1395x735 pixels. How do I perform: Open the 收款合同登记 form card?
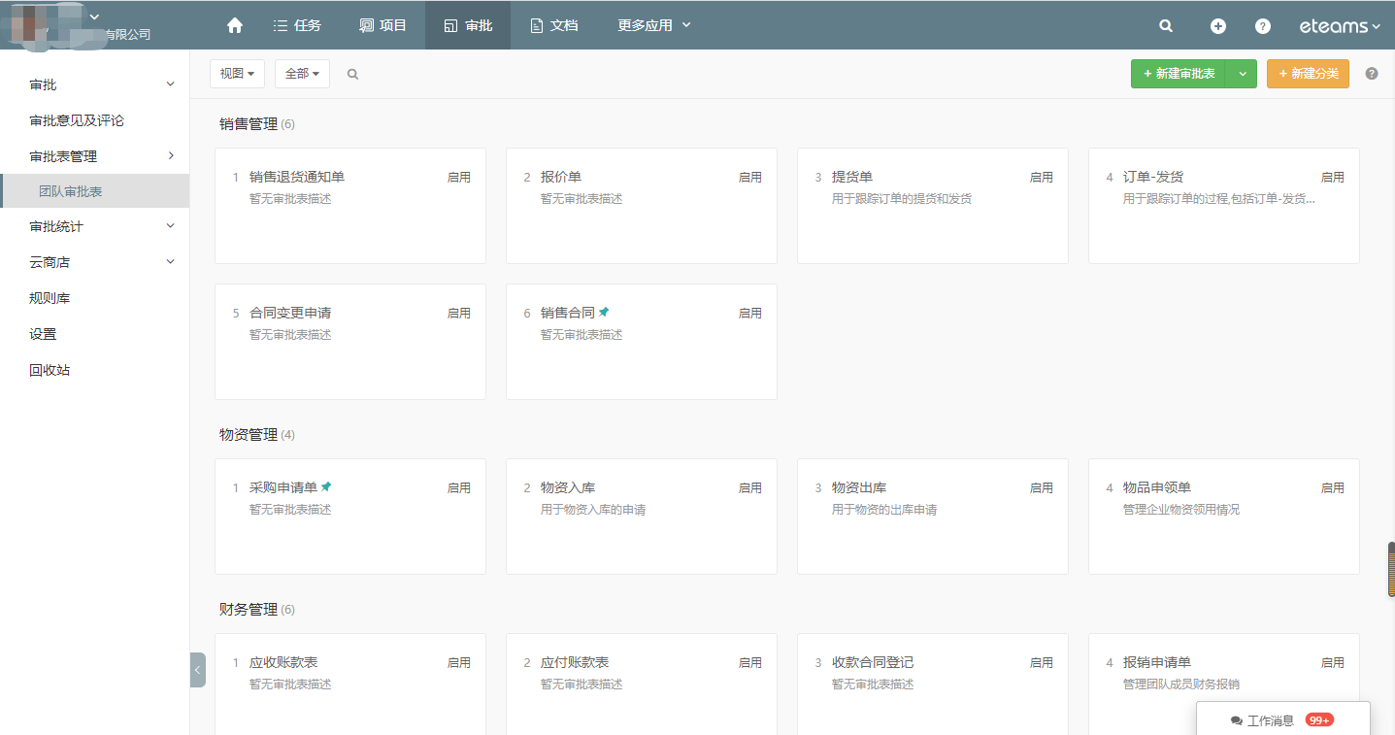point(933,684)
